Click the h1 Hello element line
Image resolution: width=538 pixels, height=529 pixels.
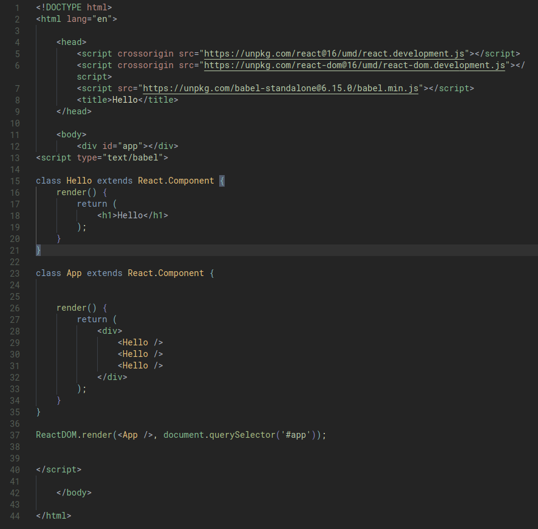(132, 215)
